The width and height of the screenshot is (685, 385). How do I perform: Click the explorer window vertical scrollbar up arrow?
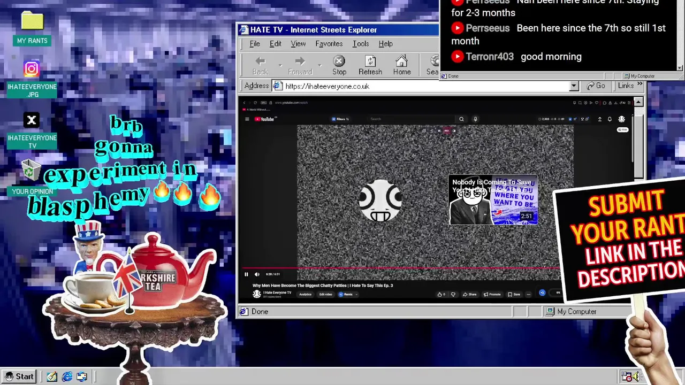pos(639,102)
